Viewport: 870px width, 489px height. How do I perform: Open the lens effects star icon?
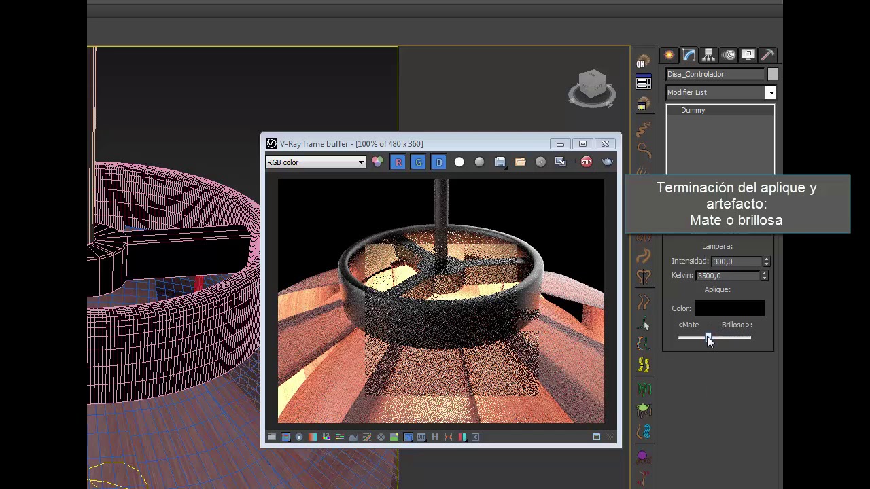[476, 437]
